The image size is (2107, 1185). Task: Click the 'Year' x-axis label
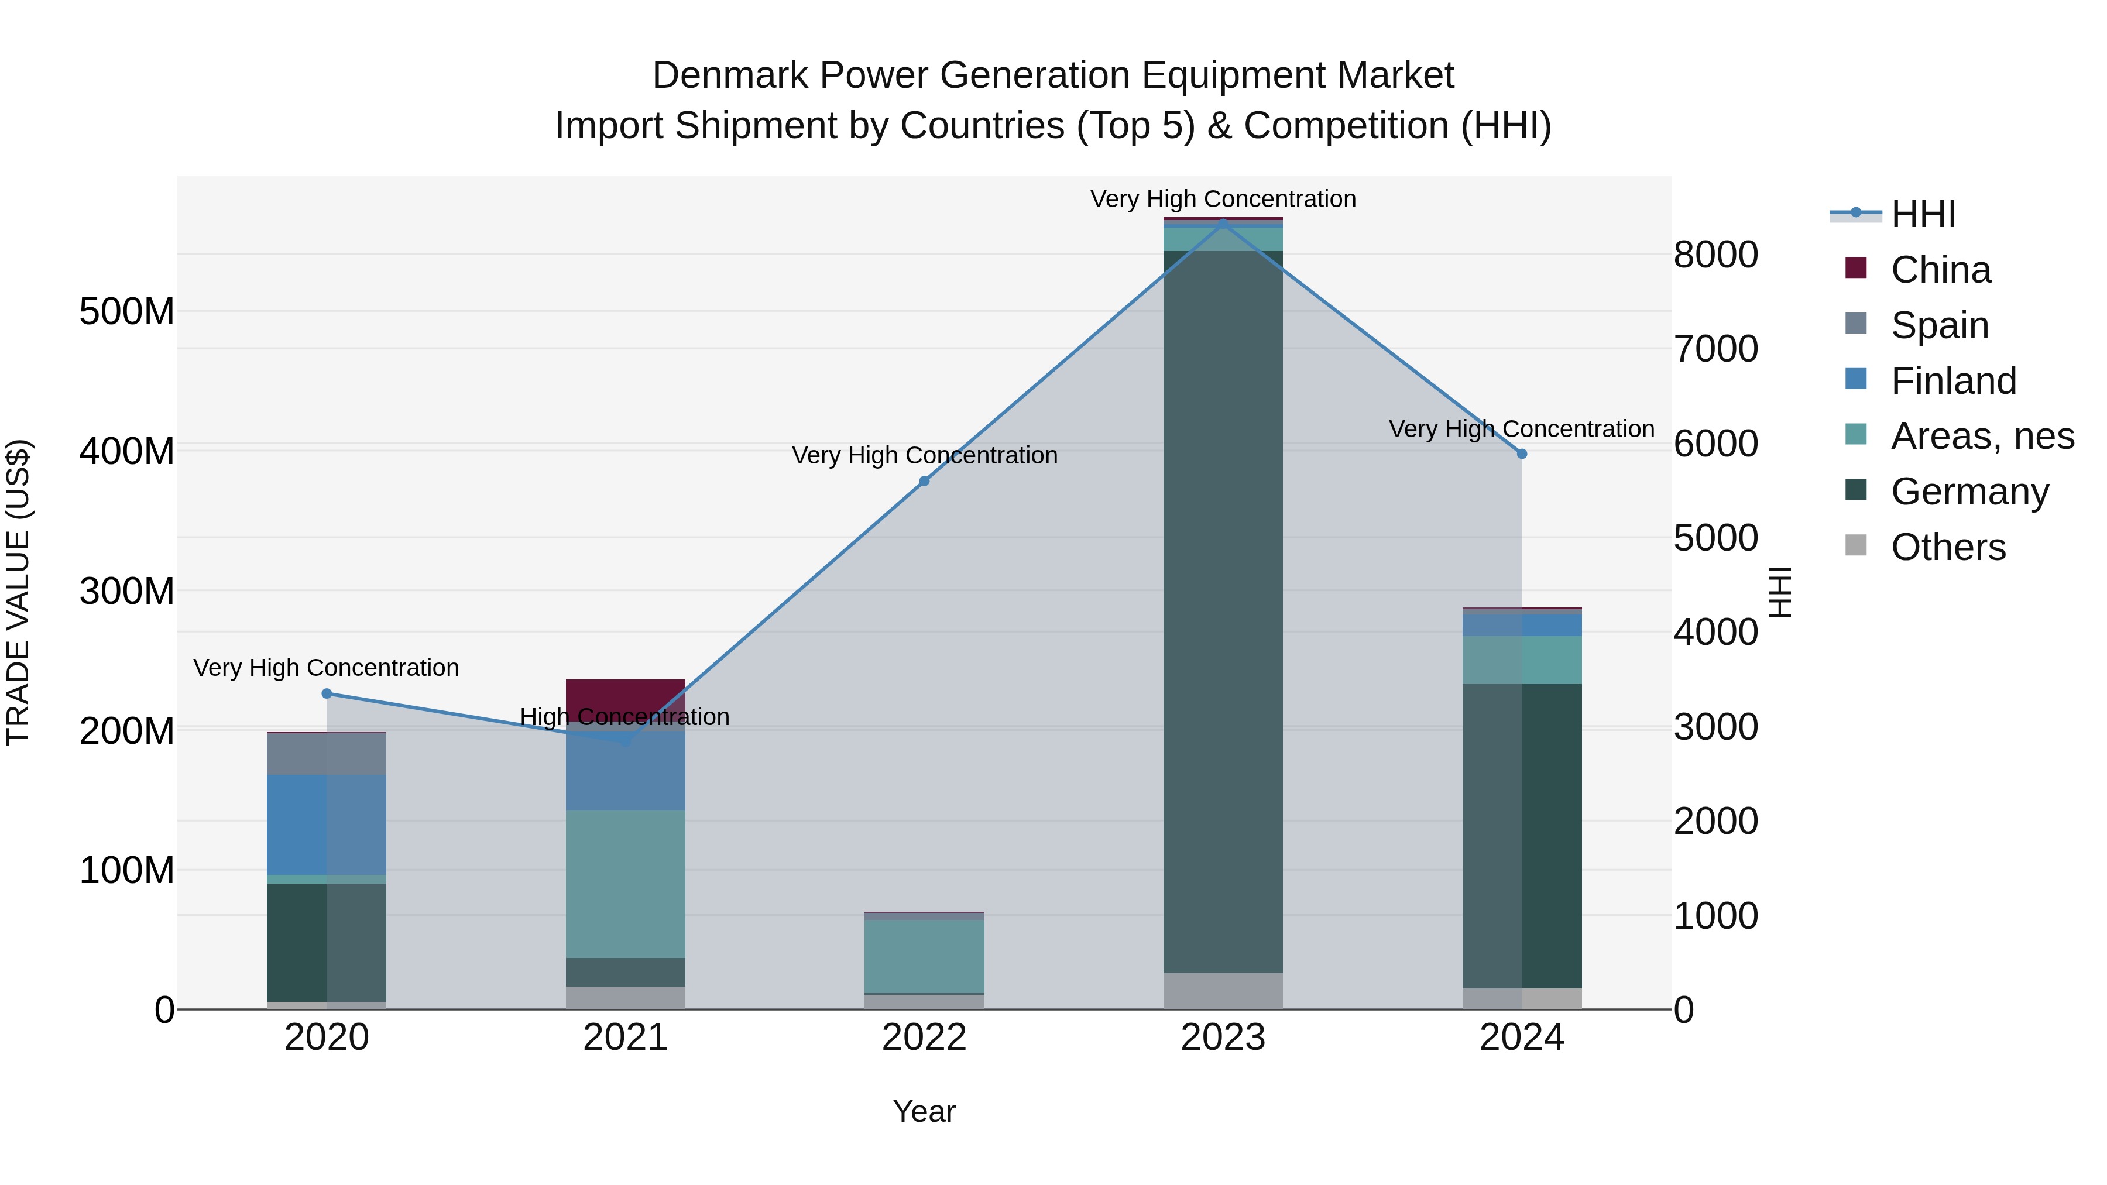click(924, 1112)
